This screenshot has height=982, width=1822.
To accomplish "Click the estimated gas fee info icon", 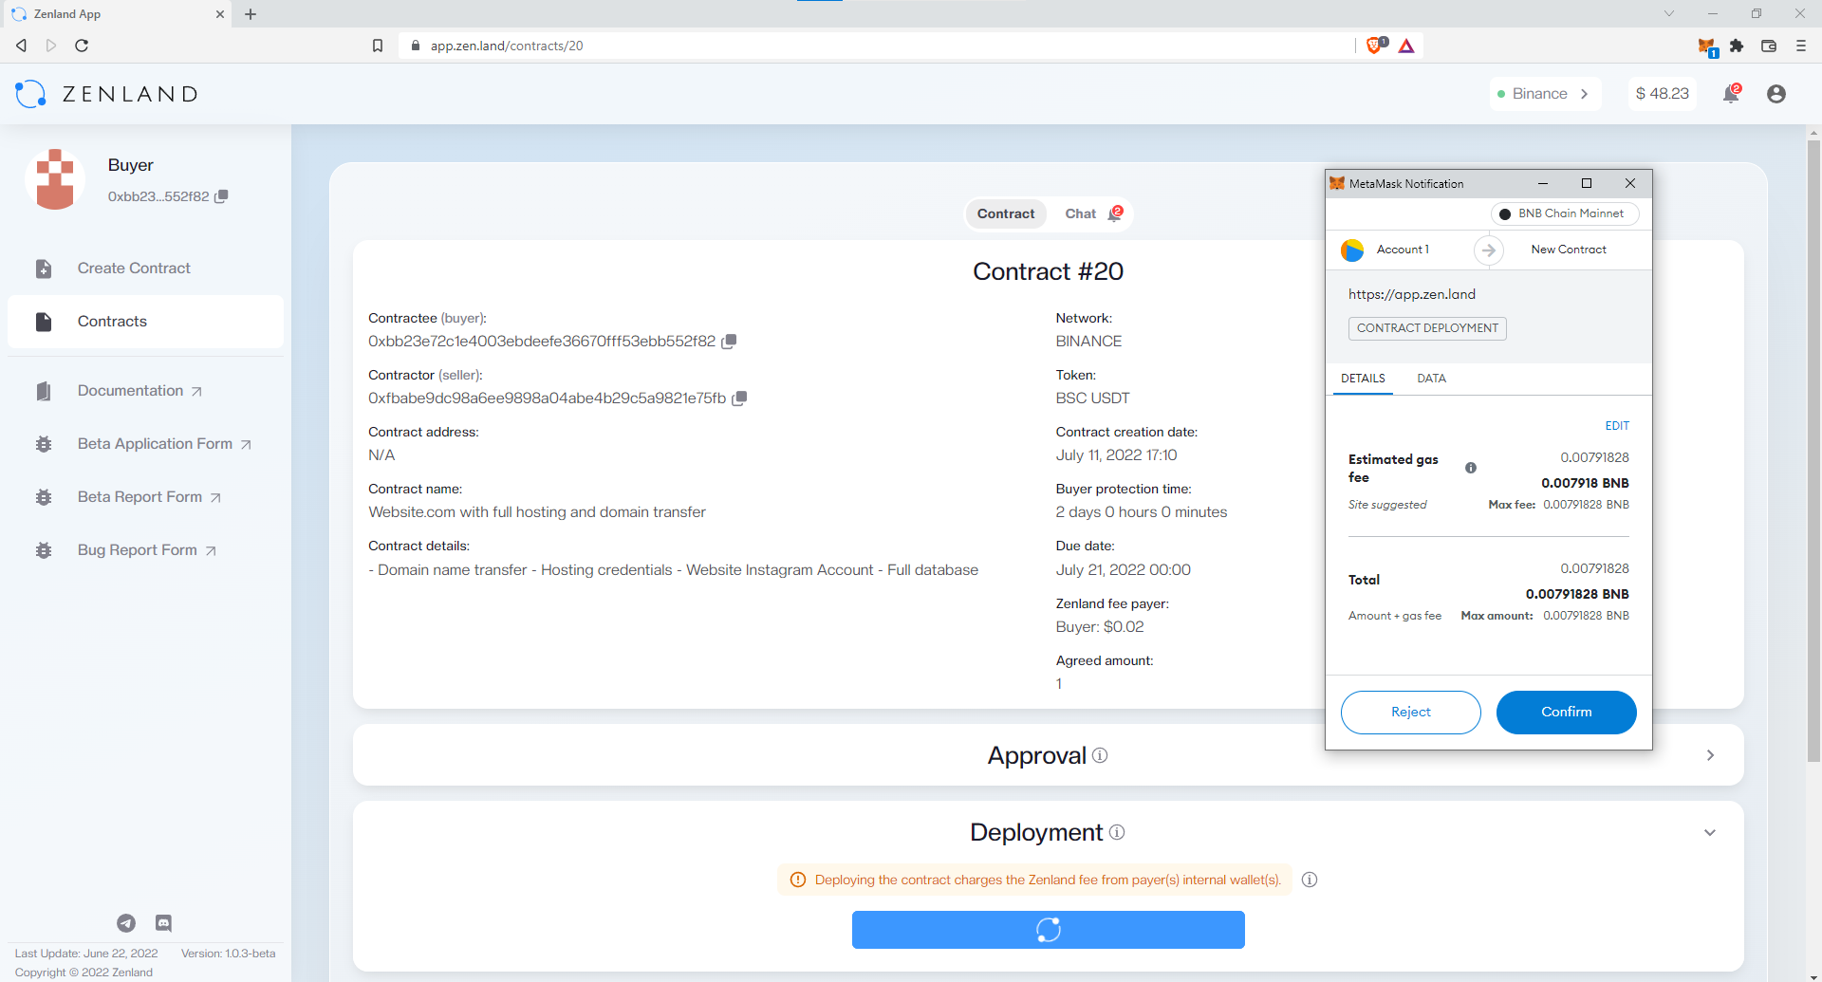I will (1471, 468).
